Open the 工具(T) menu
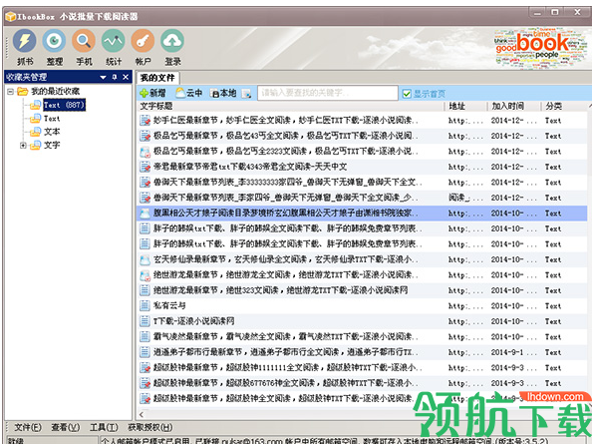Image resolution: width=592 pixels, height=444 pixels. pos(104,427)
